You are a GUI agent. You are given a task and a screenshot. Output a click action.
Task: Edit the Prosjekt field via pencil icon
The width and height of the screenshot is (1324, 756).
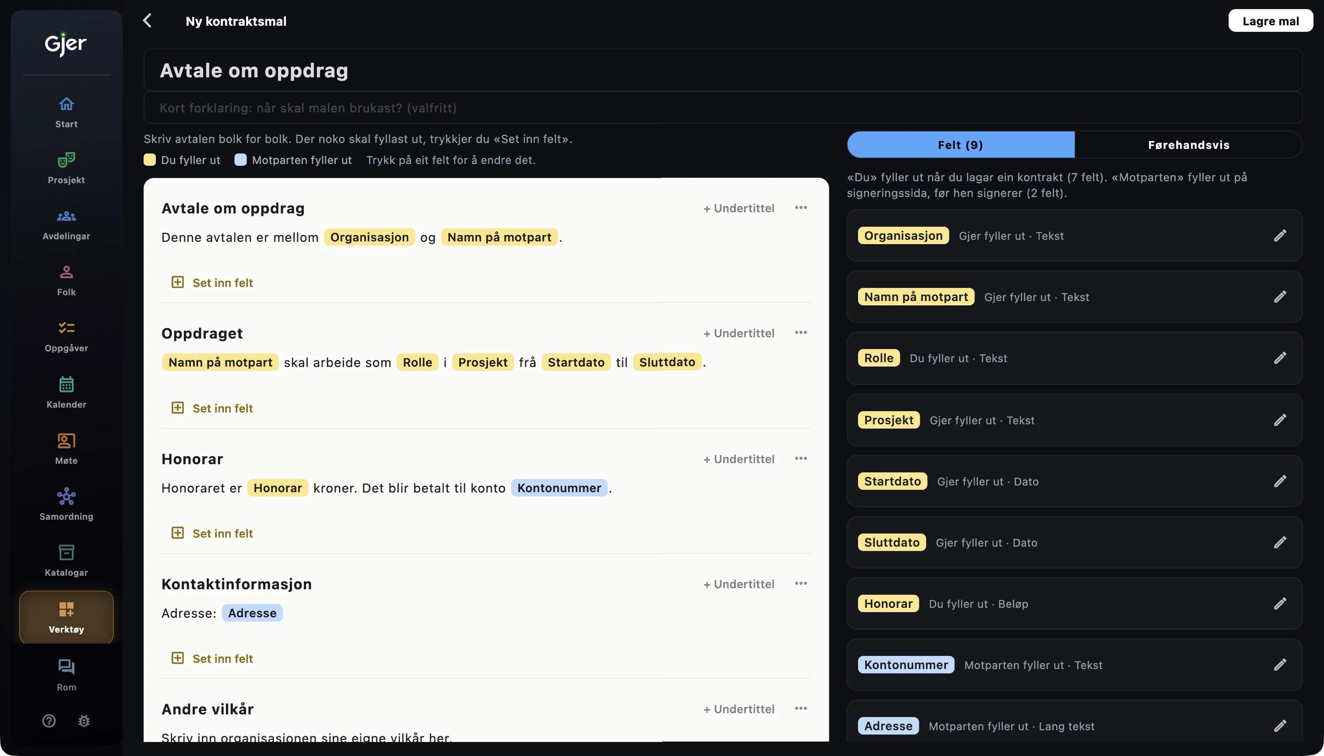1280,420
